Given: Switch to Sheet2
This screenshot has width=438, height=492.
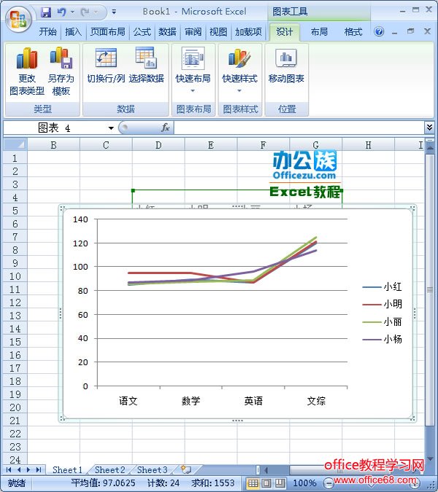Looking at the screenshot, I should [110, 469].
